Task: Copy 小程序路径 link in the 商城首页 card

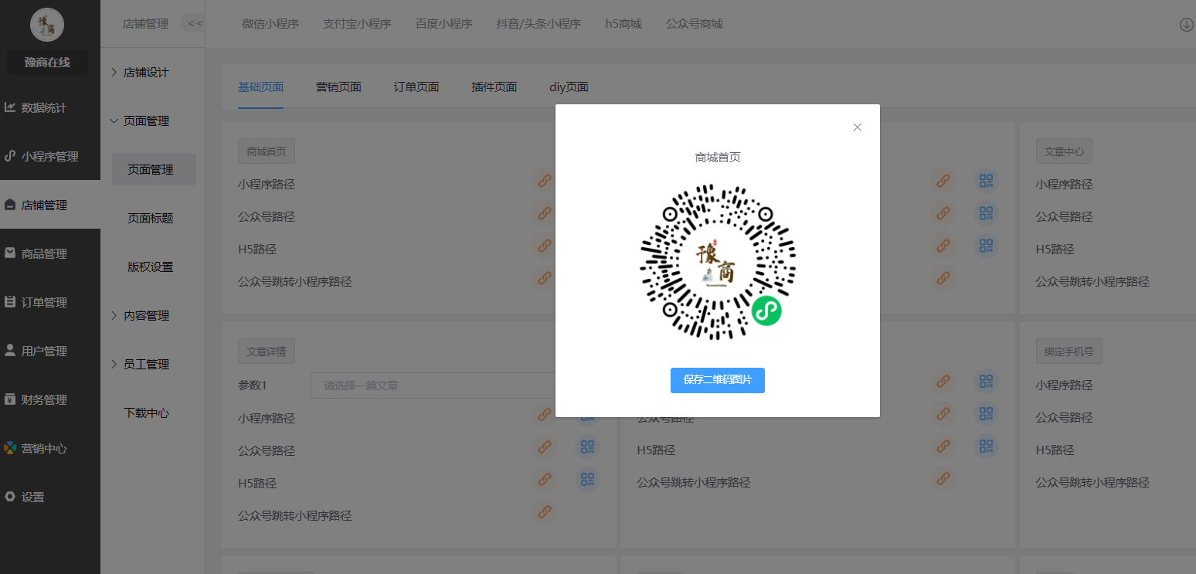Action: (545, 182)
